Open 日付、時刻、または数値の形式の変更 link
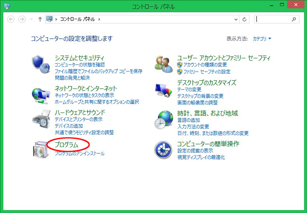Screen dimensions: 307x213 pos(213,133)
